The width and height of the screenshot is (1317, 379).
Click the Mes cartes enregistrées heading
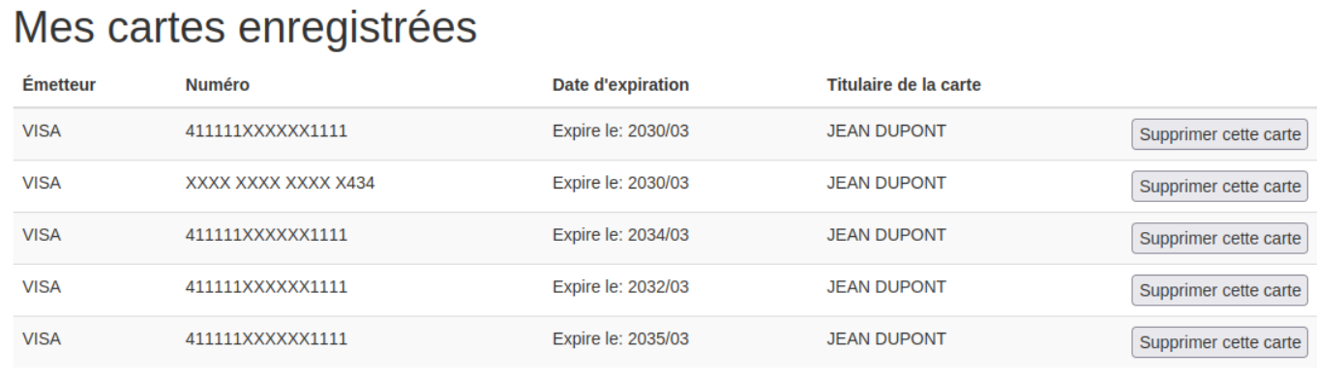tap(246, 28)
